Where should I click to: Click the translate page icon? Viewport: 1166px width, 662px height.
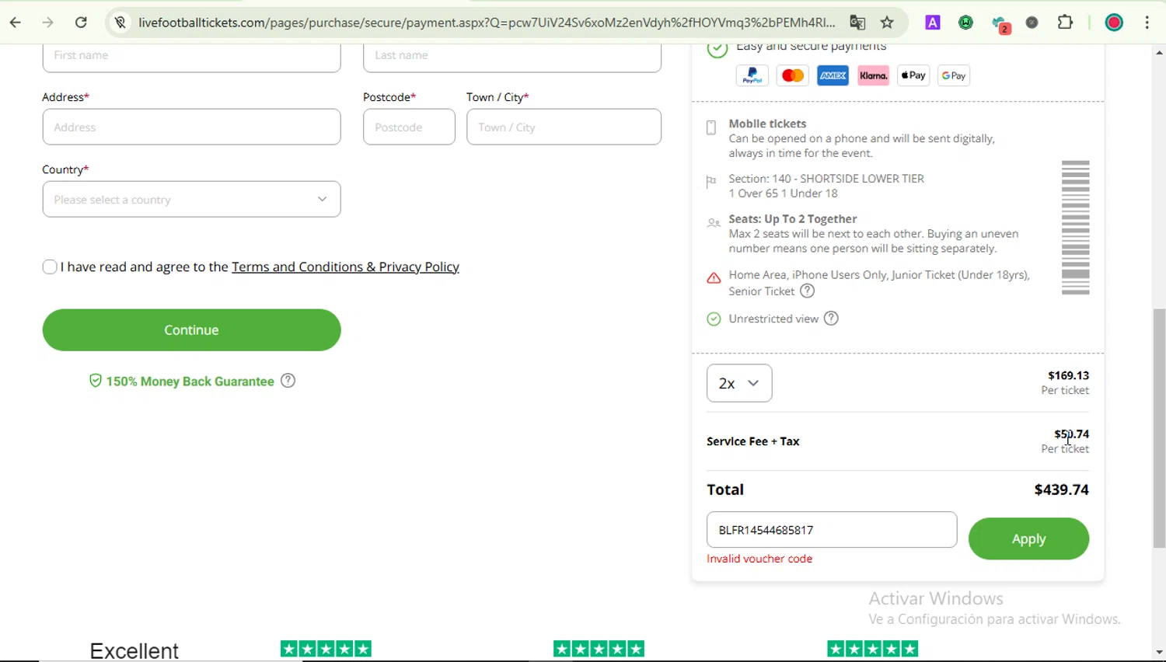point(857,23)
